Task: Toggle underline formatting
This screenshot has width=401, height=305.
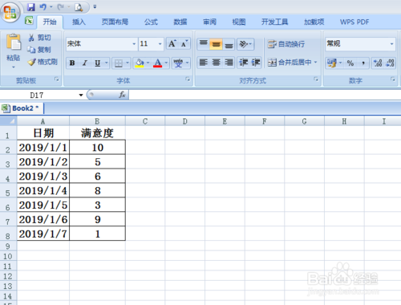Action: point(98,63)
